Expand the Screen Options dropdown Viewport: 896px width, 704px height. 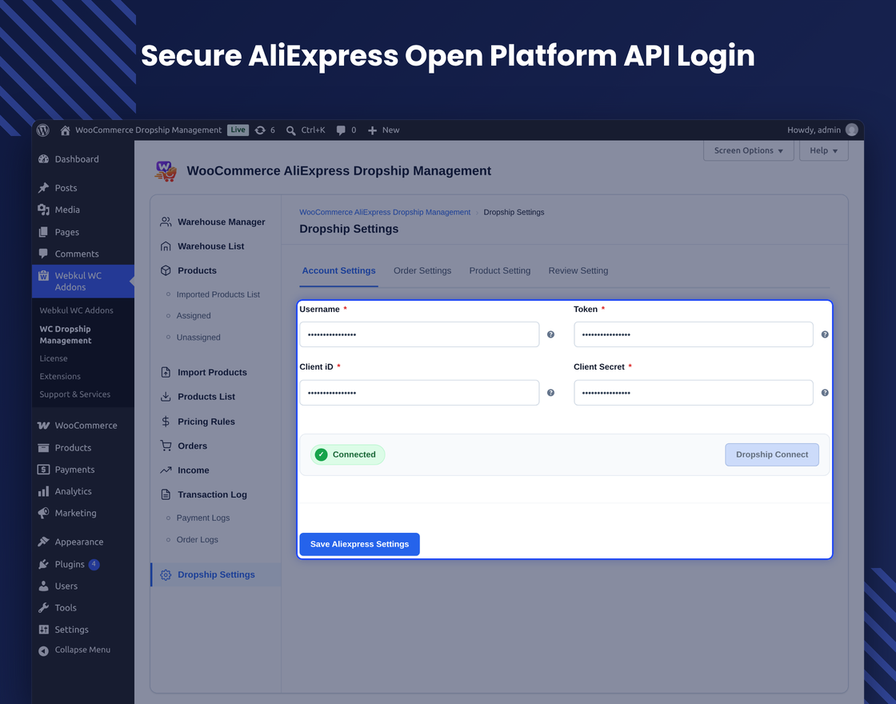pyautogui.click(x=749, y=150)
